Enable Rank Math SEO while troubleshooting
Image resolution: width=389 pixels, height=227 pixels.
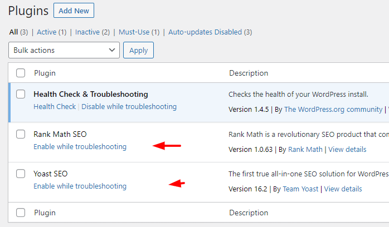(80, 146)
